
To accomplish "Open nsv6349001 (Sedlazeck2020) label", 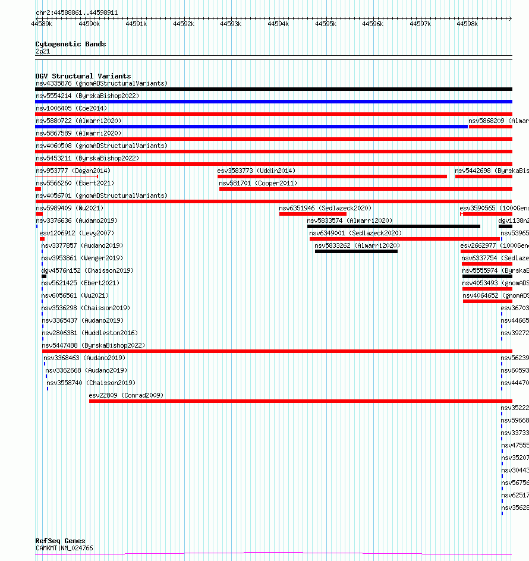I will pyautogui.click(x=355, y=234).
